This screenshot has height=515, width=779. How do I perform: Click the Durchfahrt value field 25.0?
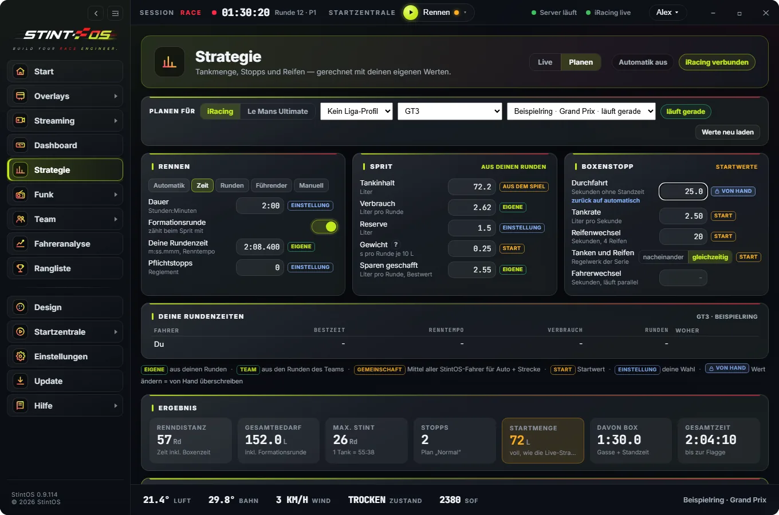[x=683, y=192]
